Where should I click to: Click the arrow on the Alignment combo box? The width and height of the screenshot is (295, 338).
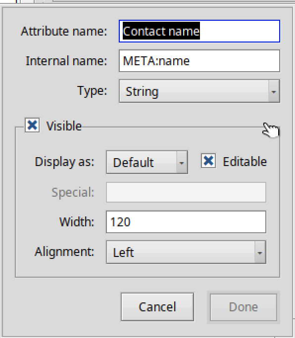(x=260, y=253)
